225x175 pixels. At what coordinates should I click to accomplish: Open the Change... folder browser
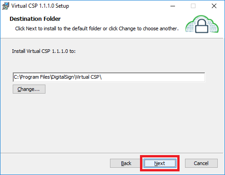(29, 89)
